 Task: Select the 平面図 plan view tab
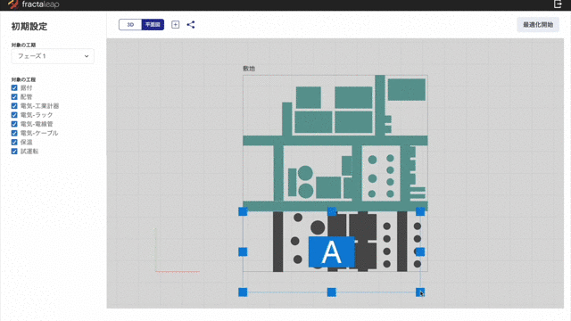[x=153, y=24]
